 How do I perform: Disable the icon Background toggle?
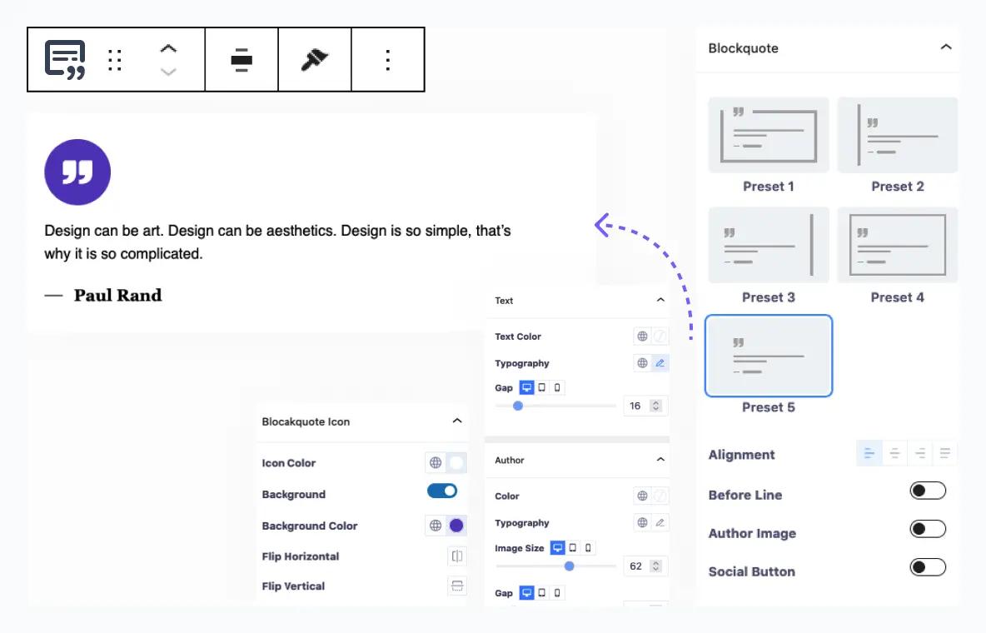tap(442, 491)
